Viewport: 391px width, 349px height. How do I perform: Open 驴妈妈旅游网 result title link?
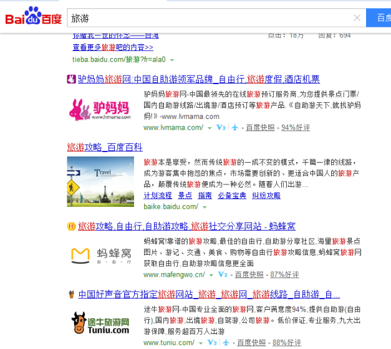pos(199,79)
